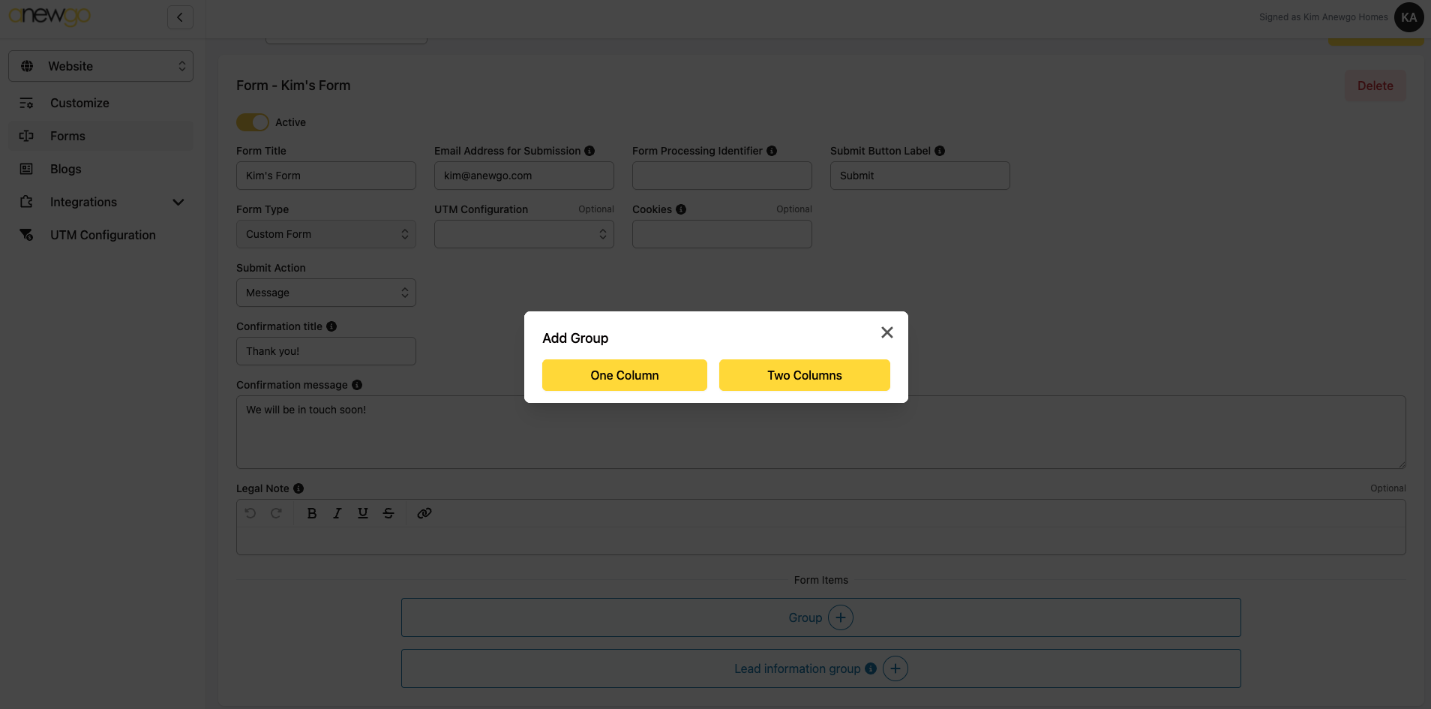Choose the One Column group layout
Viewport: 1431px width, 709px height.
tap(624, 375)
